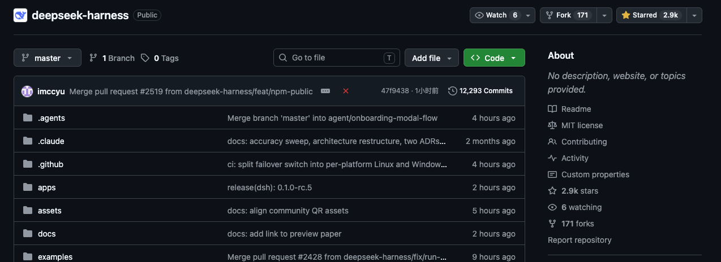
Task: Open the apps folder
Action: pos(47,187)
